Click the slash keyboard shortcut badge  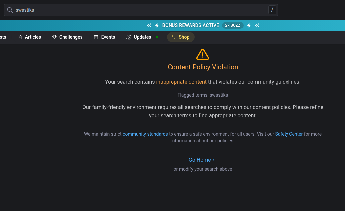272,10
